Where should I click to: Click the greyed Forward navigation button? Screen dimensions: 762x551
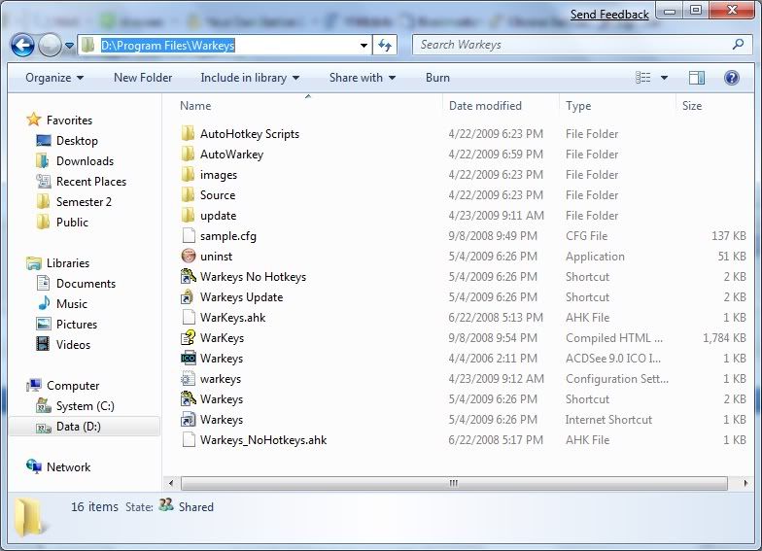click(50, 46)
